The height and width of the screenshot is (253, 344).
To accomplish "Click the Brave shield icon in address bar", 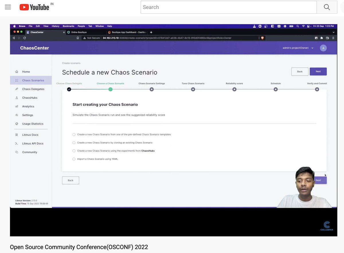I will tap(262, 38).
